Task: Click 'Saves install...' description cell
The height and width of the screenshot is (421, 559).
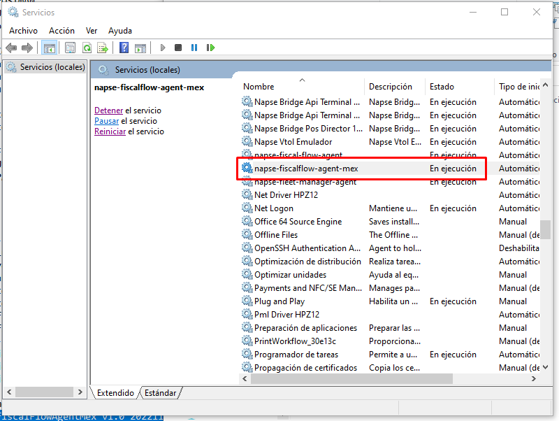Action: click(394, 222)
